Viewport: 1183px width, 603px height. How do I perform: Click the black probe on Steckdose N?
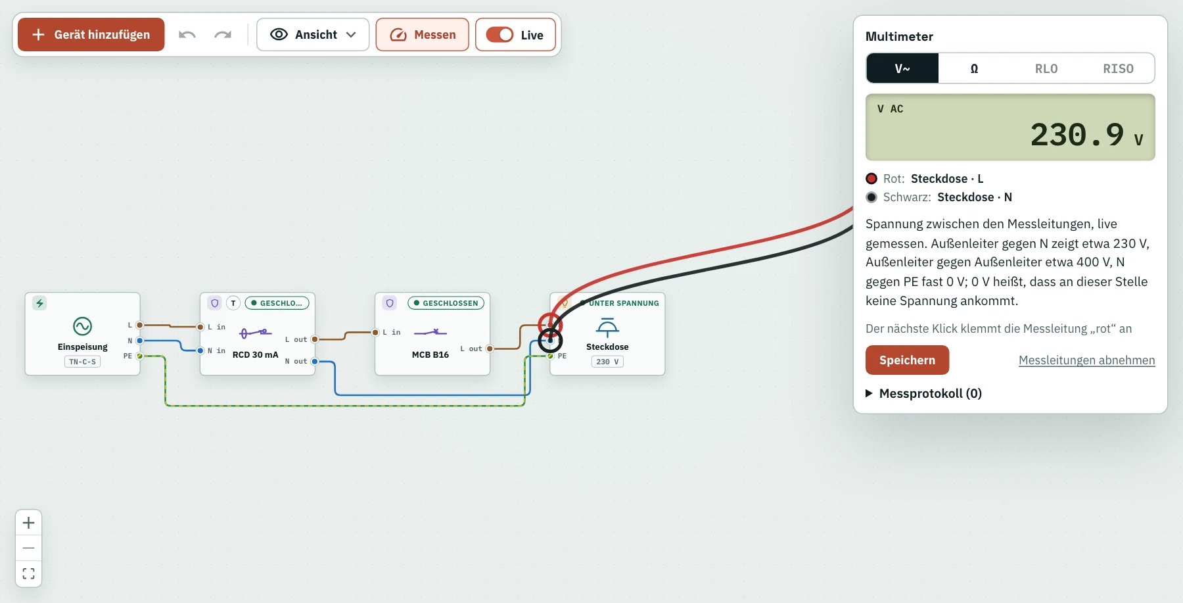click(550, 340)
